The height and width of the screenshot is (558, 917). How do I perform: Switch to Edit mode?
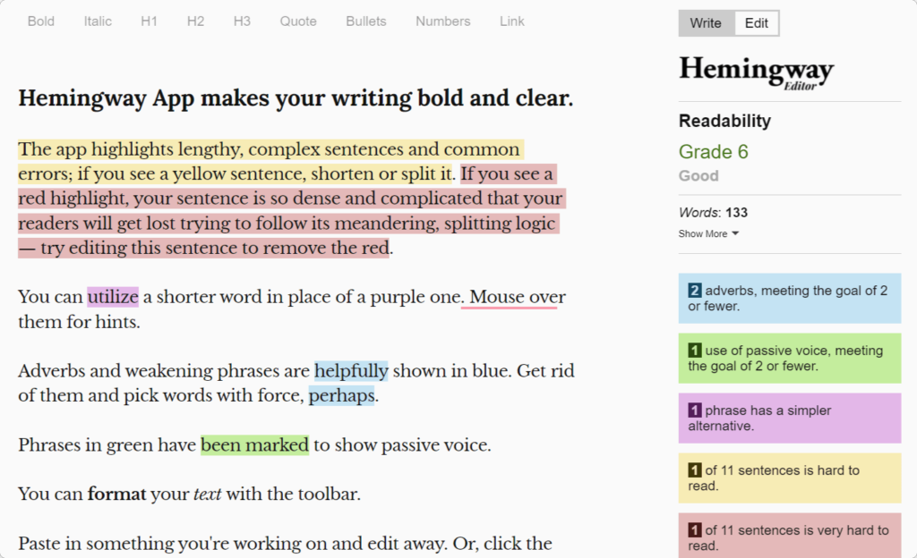point(756,22)
